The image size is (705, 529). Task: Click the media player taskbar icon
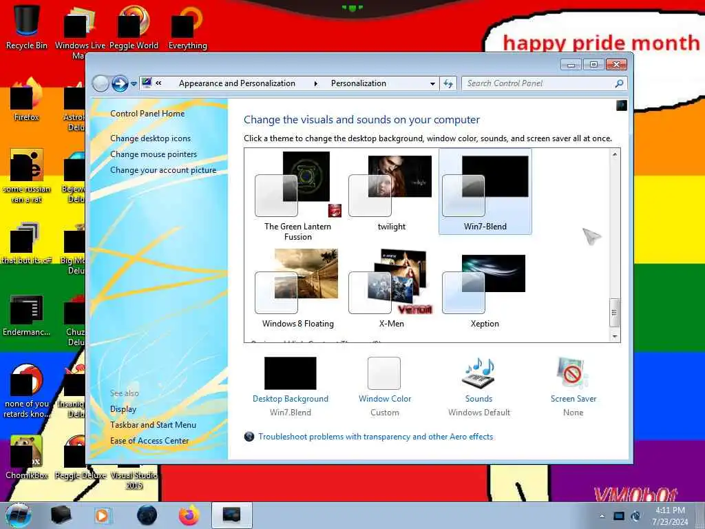(x=102, y=515)
